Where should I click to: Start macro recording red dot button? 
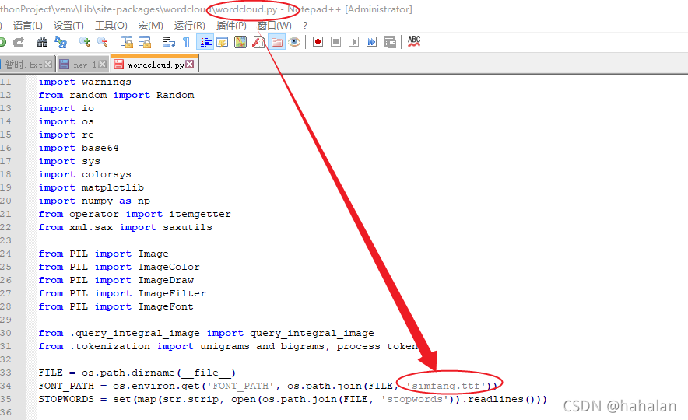coord(318,42)
